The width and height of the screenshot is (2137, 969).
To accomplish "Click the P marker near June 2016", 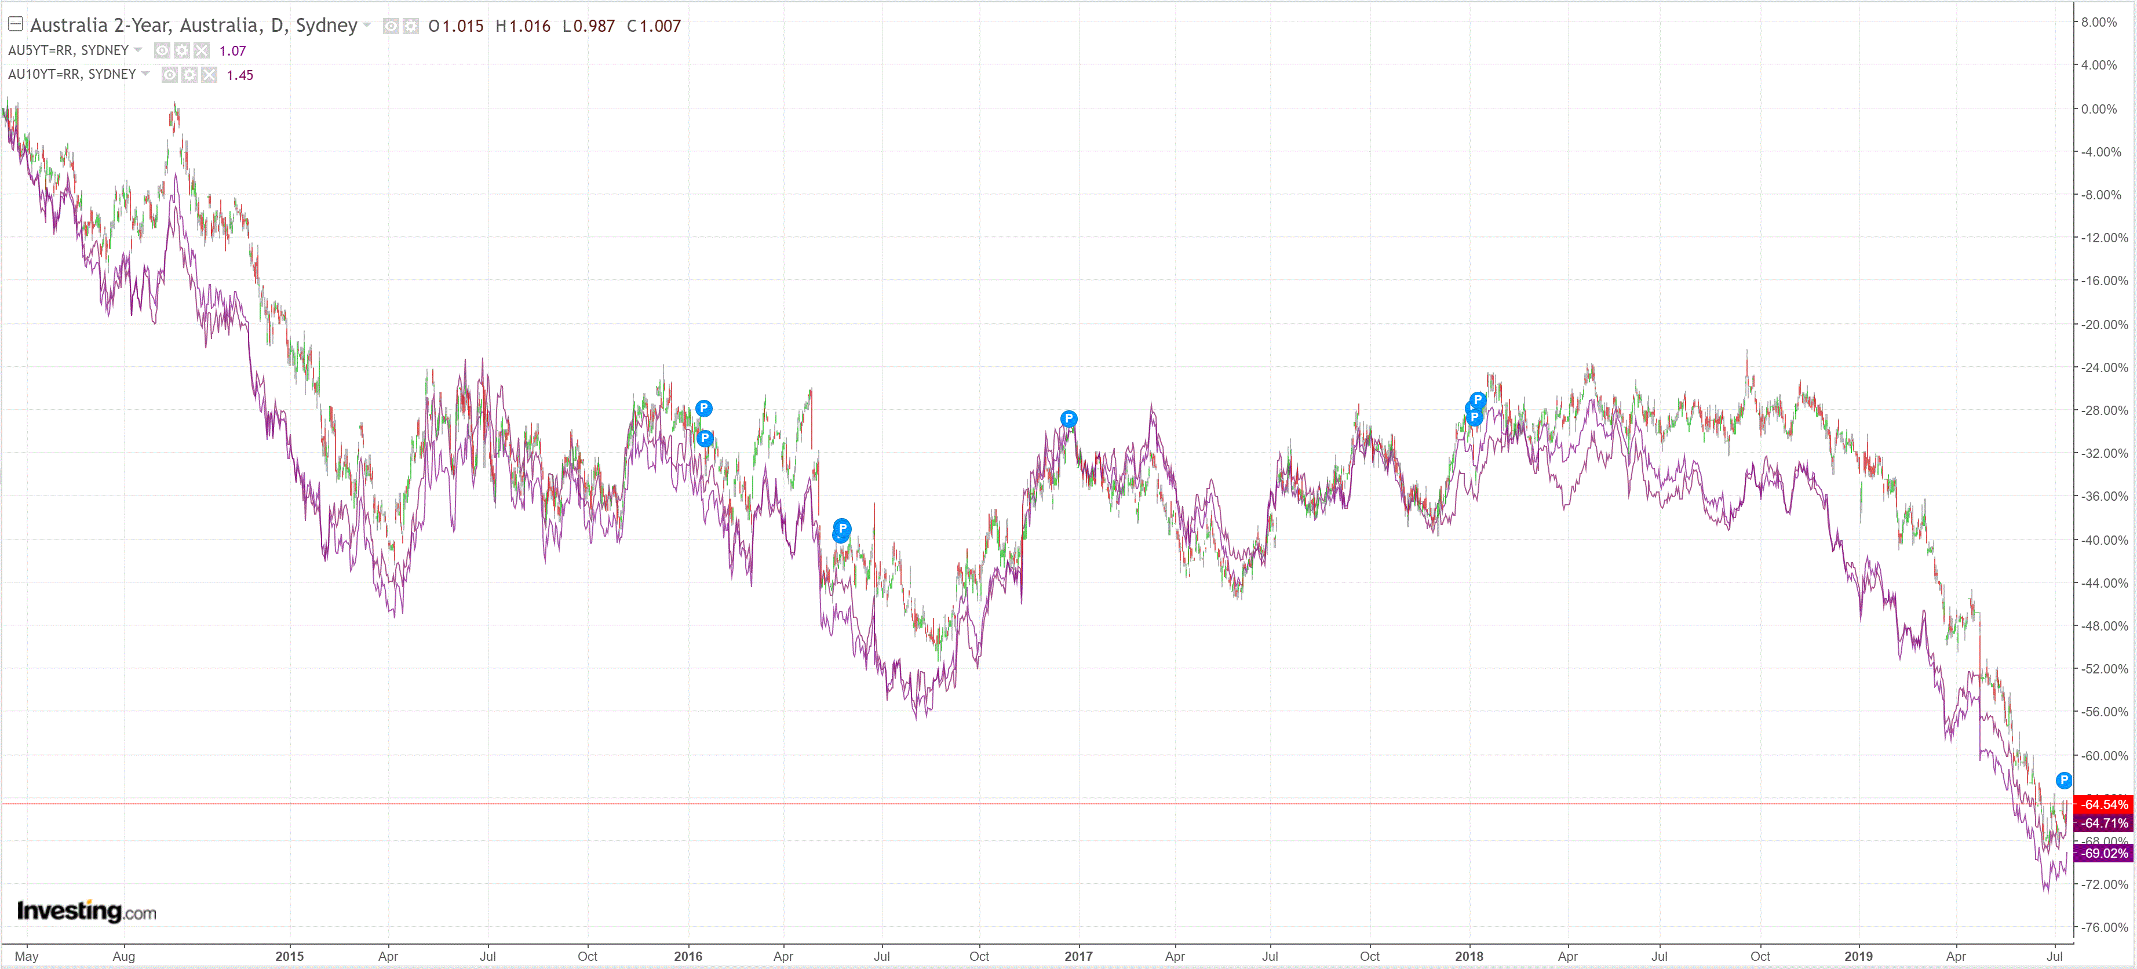I will click(842, 529).
